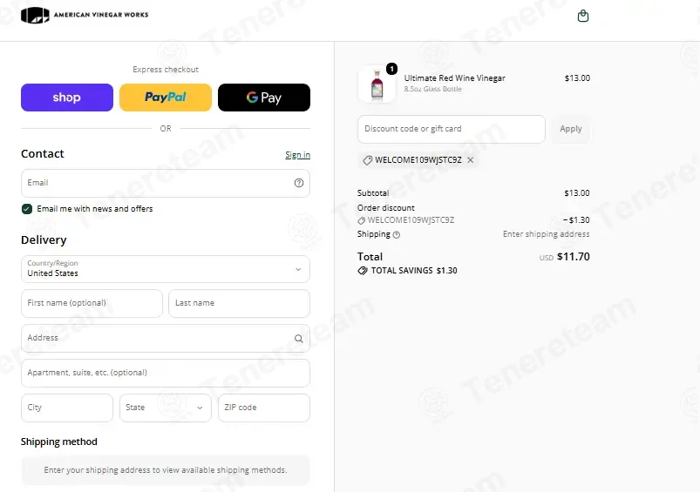
Task: Click the Ultimate Red Wine Vinegar thumbnail
Action: coord(377,84)
